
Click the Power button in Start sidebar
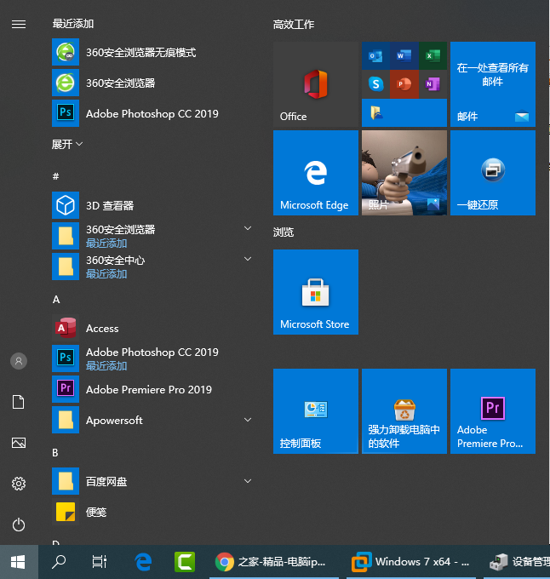pyautogui.click(x=19, y=525)
